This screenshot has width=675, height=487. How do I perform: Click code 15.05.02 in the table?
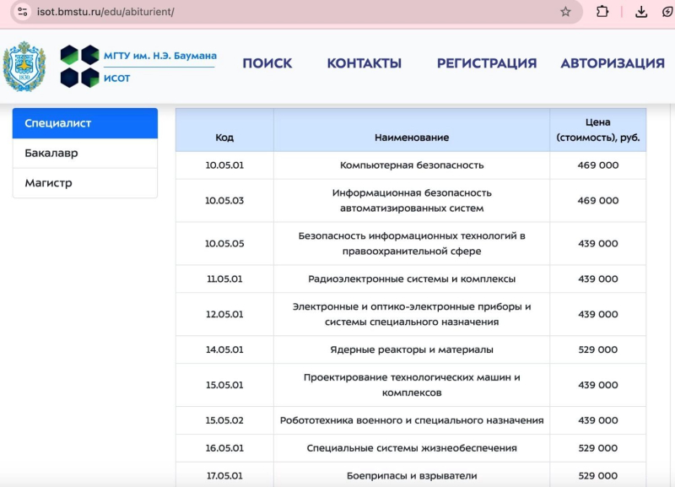click(224, 420)
